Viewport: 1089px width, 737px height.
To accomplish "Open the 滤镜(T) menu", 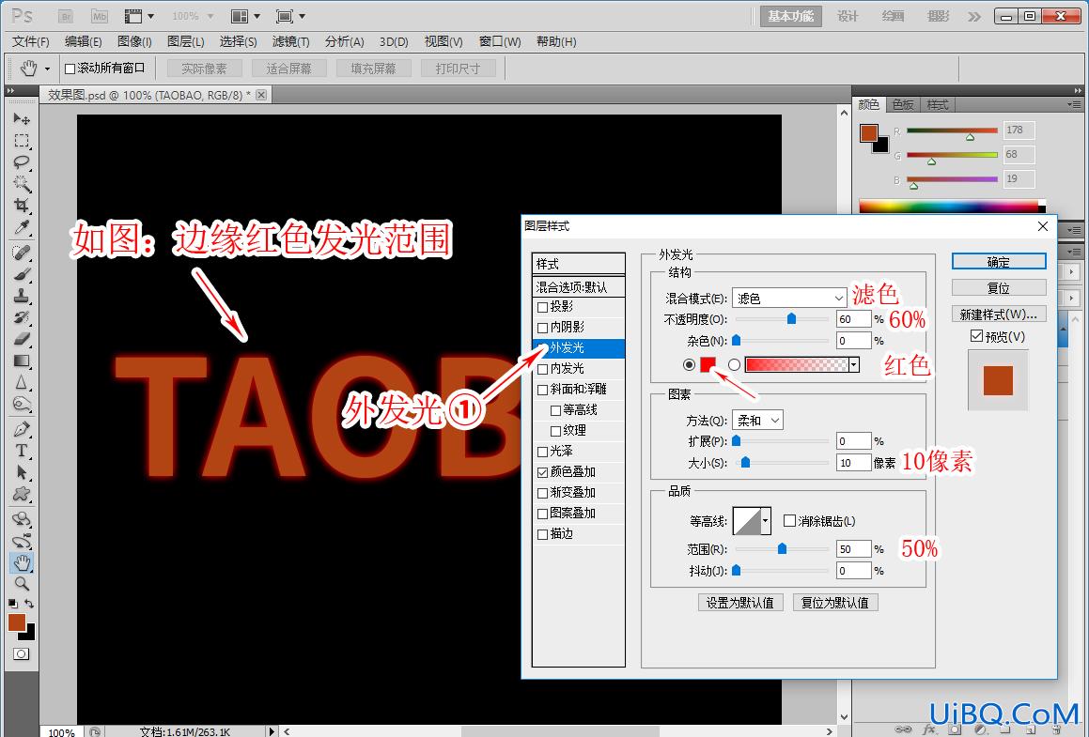I will point(291,41).
